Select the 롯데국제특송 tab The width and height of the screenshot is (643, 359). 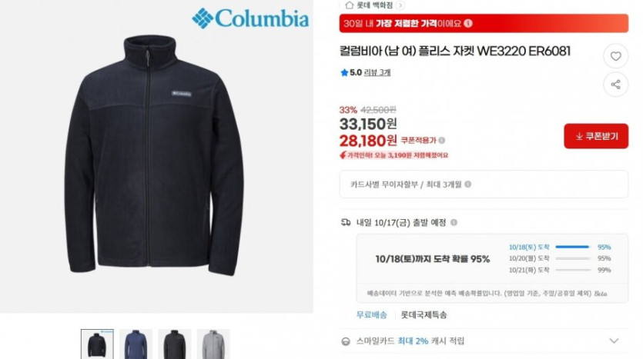click(424, 314)
